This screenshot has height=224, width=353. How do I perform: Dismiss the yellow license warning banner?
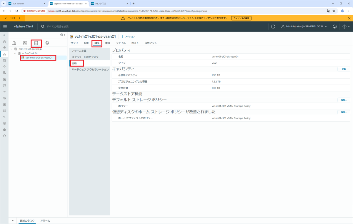[349, 18]
